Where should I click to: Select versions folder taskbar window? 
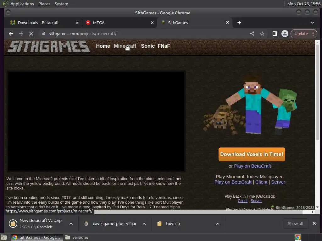77,237
